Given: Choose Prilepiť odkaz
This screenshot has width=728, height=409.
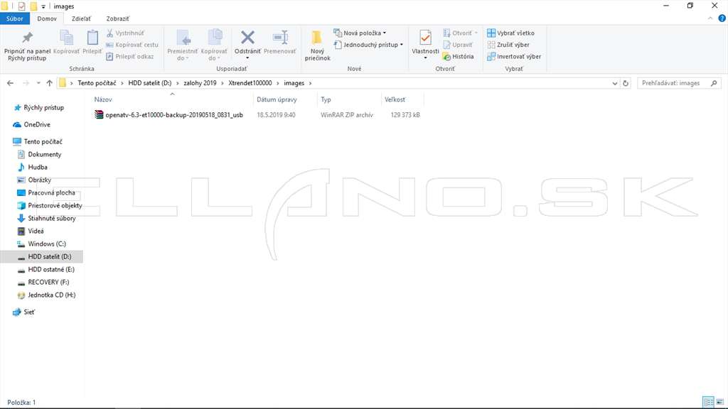Looking at the screenshot, I should click(130, 56).
